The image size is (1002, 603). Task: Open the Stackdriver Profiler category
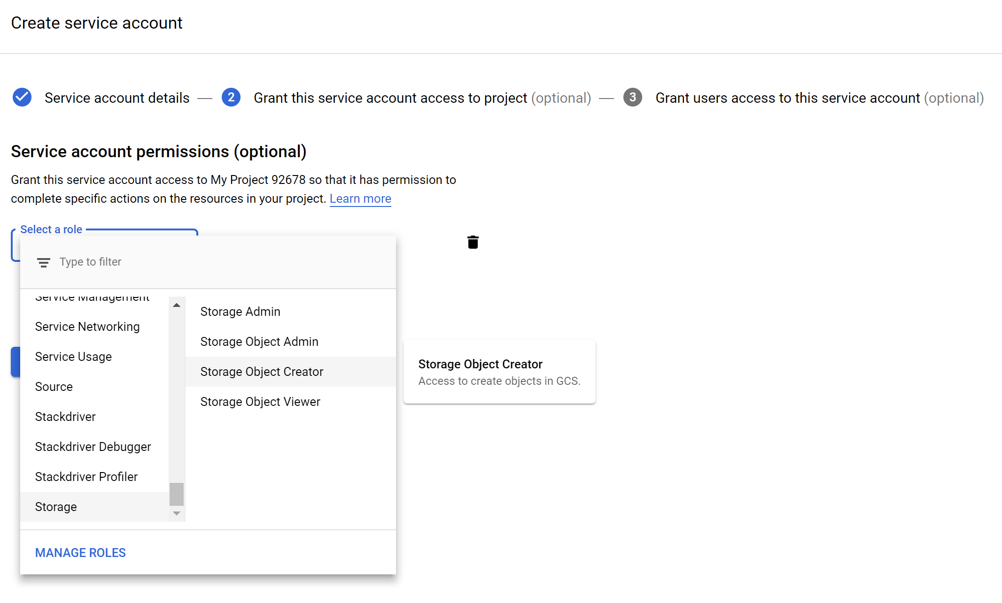(86, 477)
